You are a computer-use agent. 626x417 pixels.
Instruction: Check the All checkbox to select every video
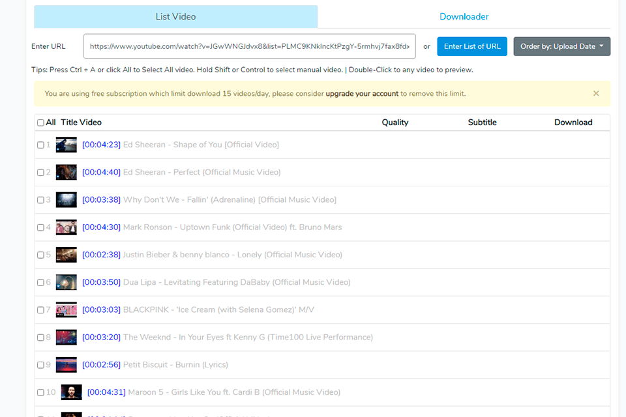pos(40,123)
